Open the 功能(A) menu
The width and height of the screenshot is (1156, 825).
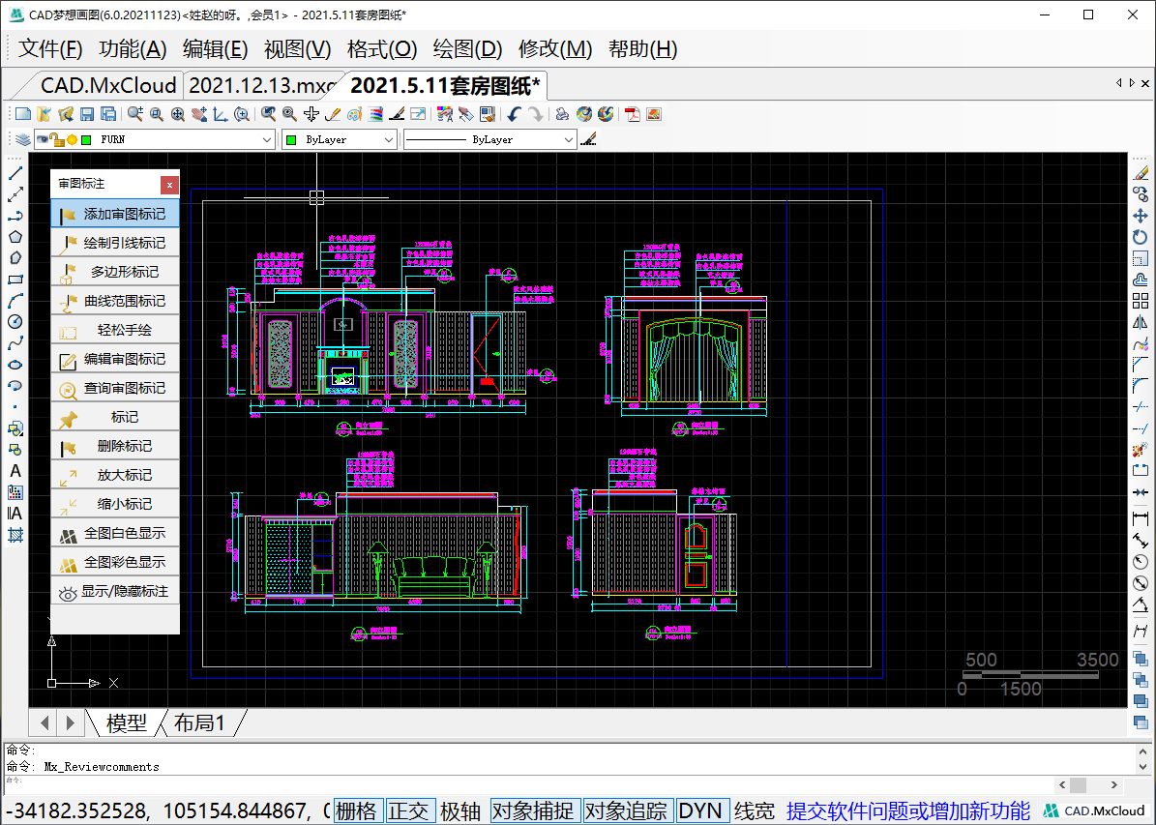[133, 49]
